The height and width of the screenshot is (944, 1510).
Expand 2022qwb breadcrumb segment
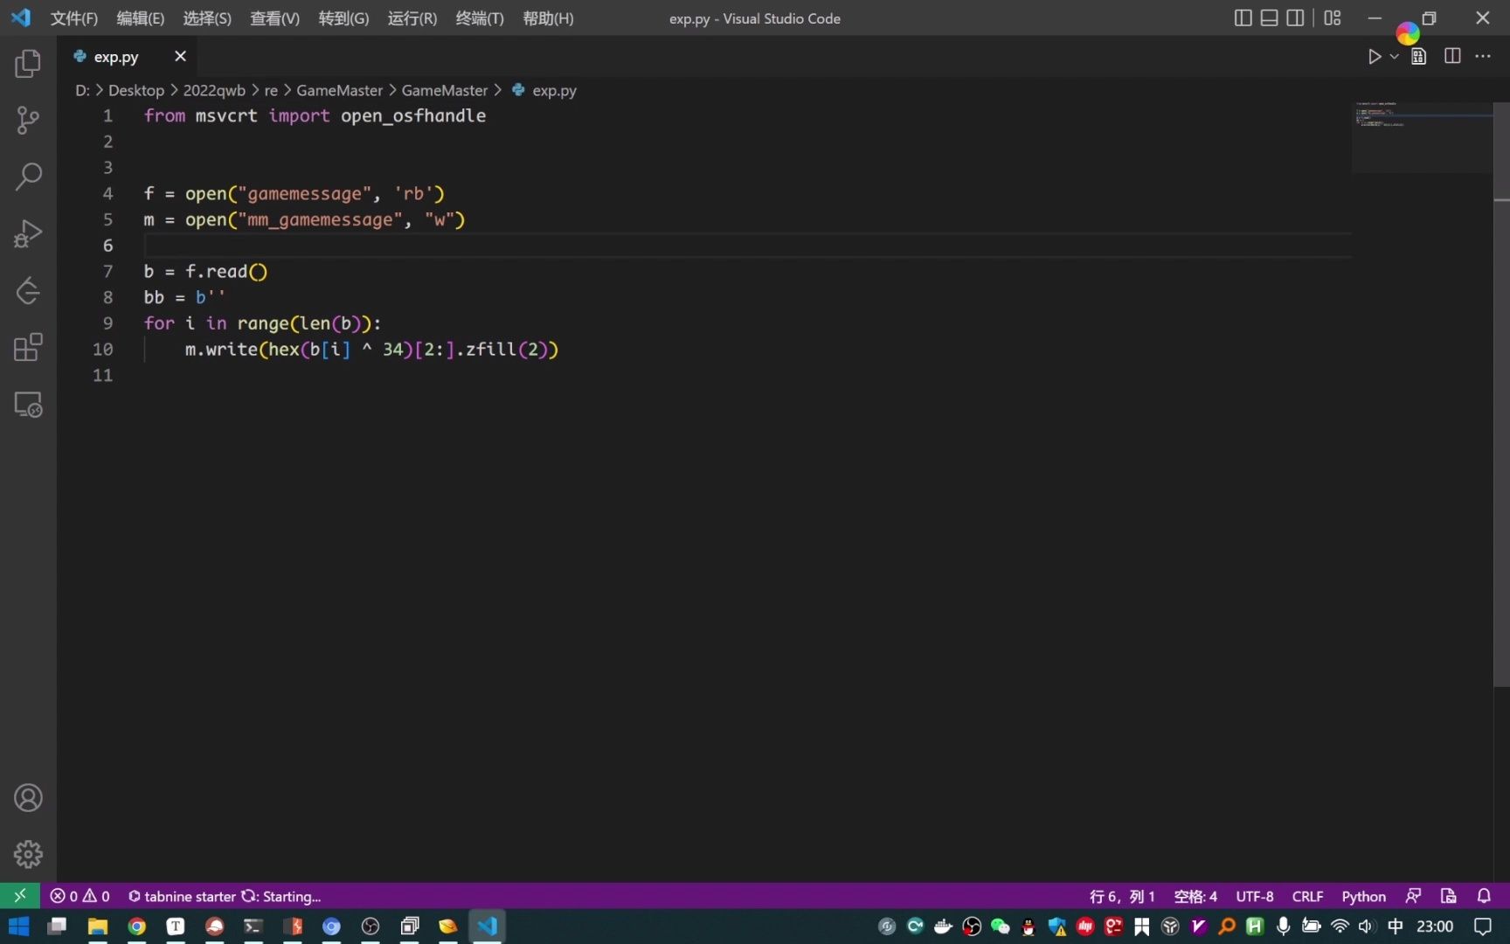214,90
